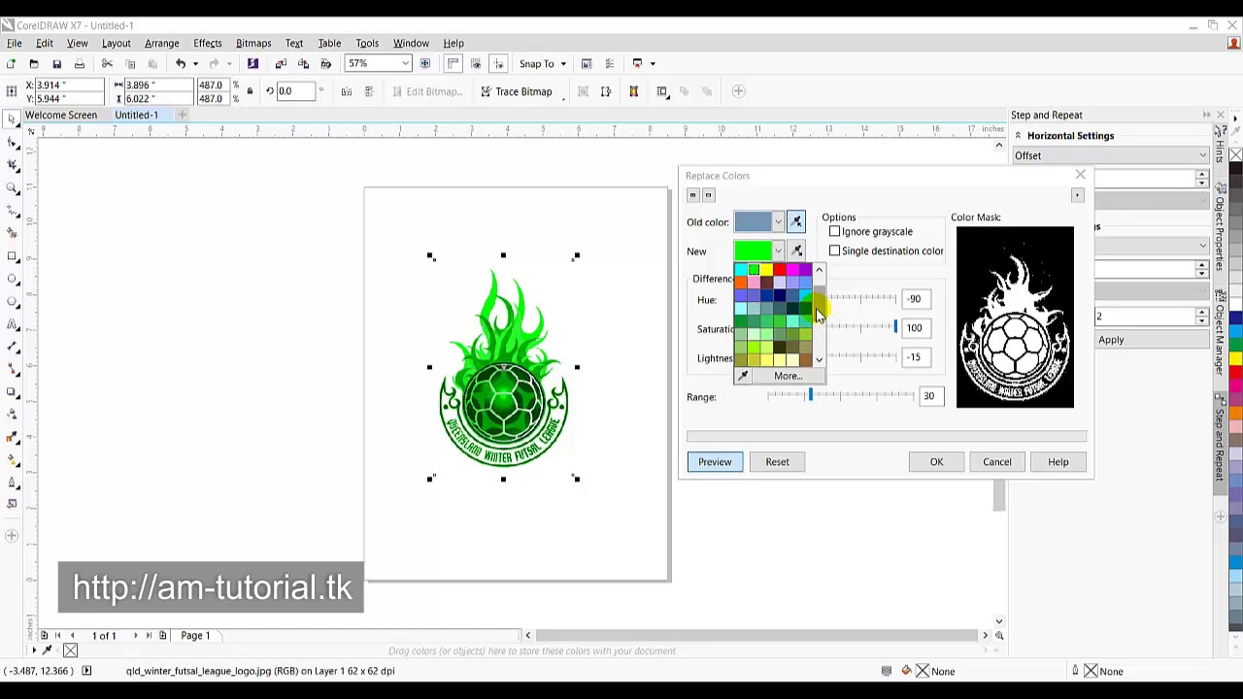
Task: Open the New color dropdown
Action: (x=778, y=251)
